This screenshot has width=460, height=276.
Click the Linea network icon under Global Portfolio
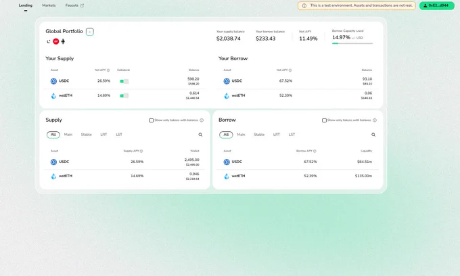[x=49, y=41]
